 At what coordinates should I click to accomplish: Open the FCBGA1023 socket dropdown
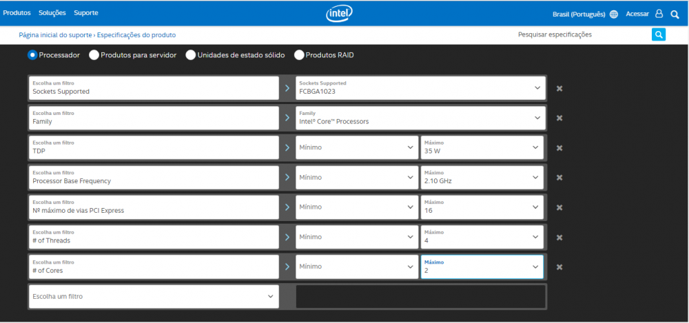click(x=420, y=87)
